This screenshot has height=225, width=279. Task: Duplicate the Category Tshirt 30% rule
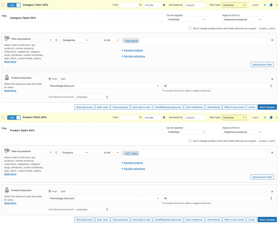point(271,5)
